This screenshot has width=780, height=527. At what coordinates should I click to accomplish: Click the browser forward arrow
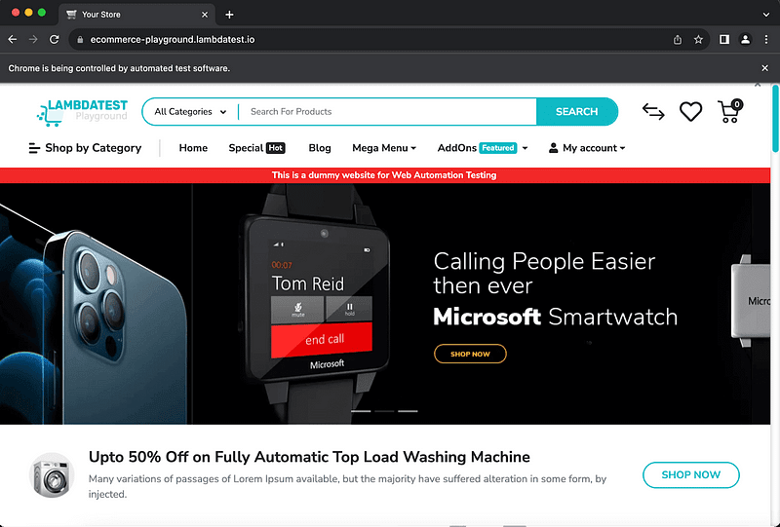point(33,39)
